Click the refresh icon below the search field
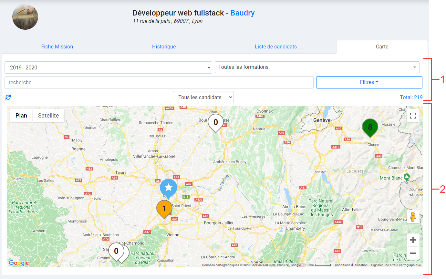Image resolution: width=446 pixels, height=279 pixels. [8, 97]
